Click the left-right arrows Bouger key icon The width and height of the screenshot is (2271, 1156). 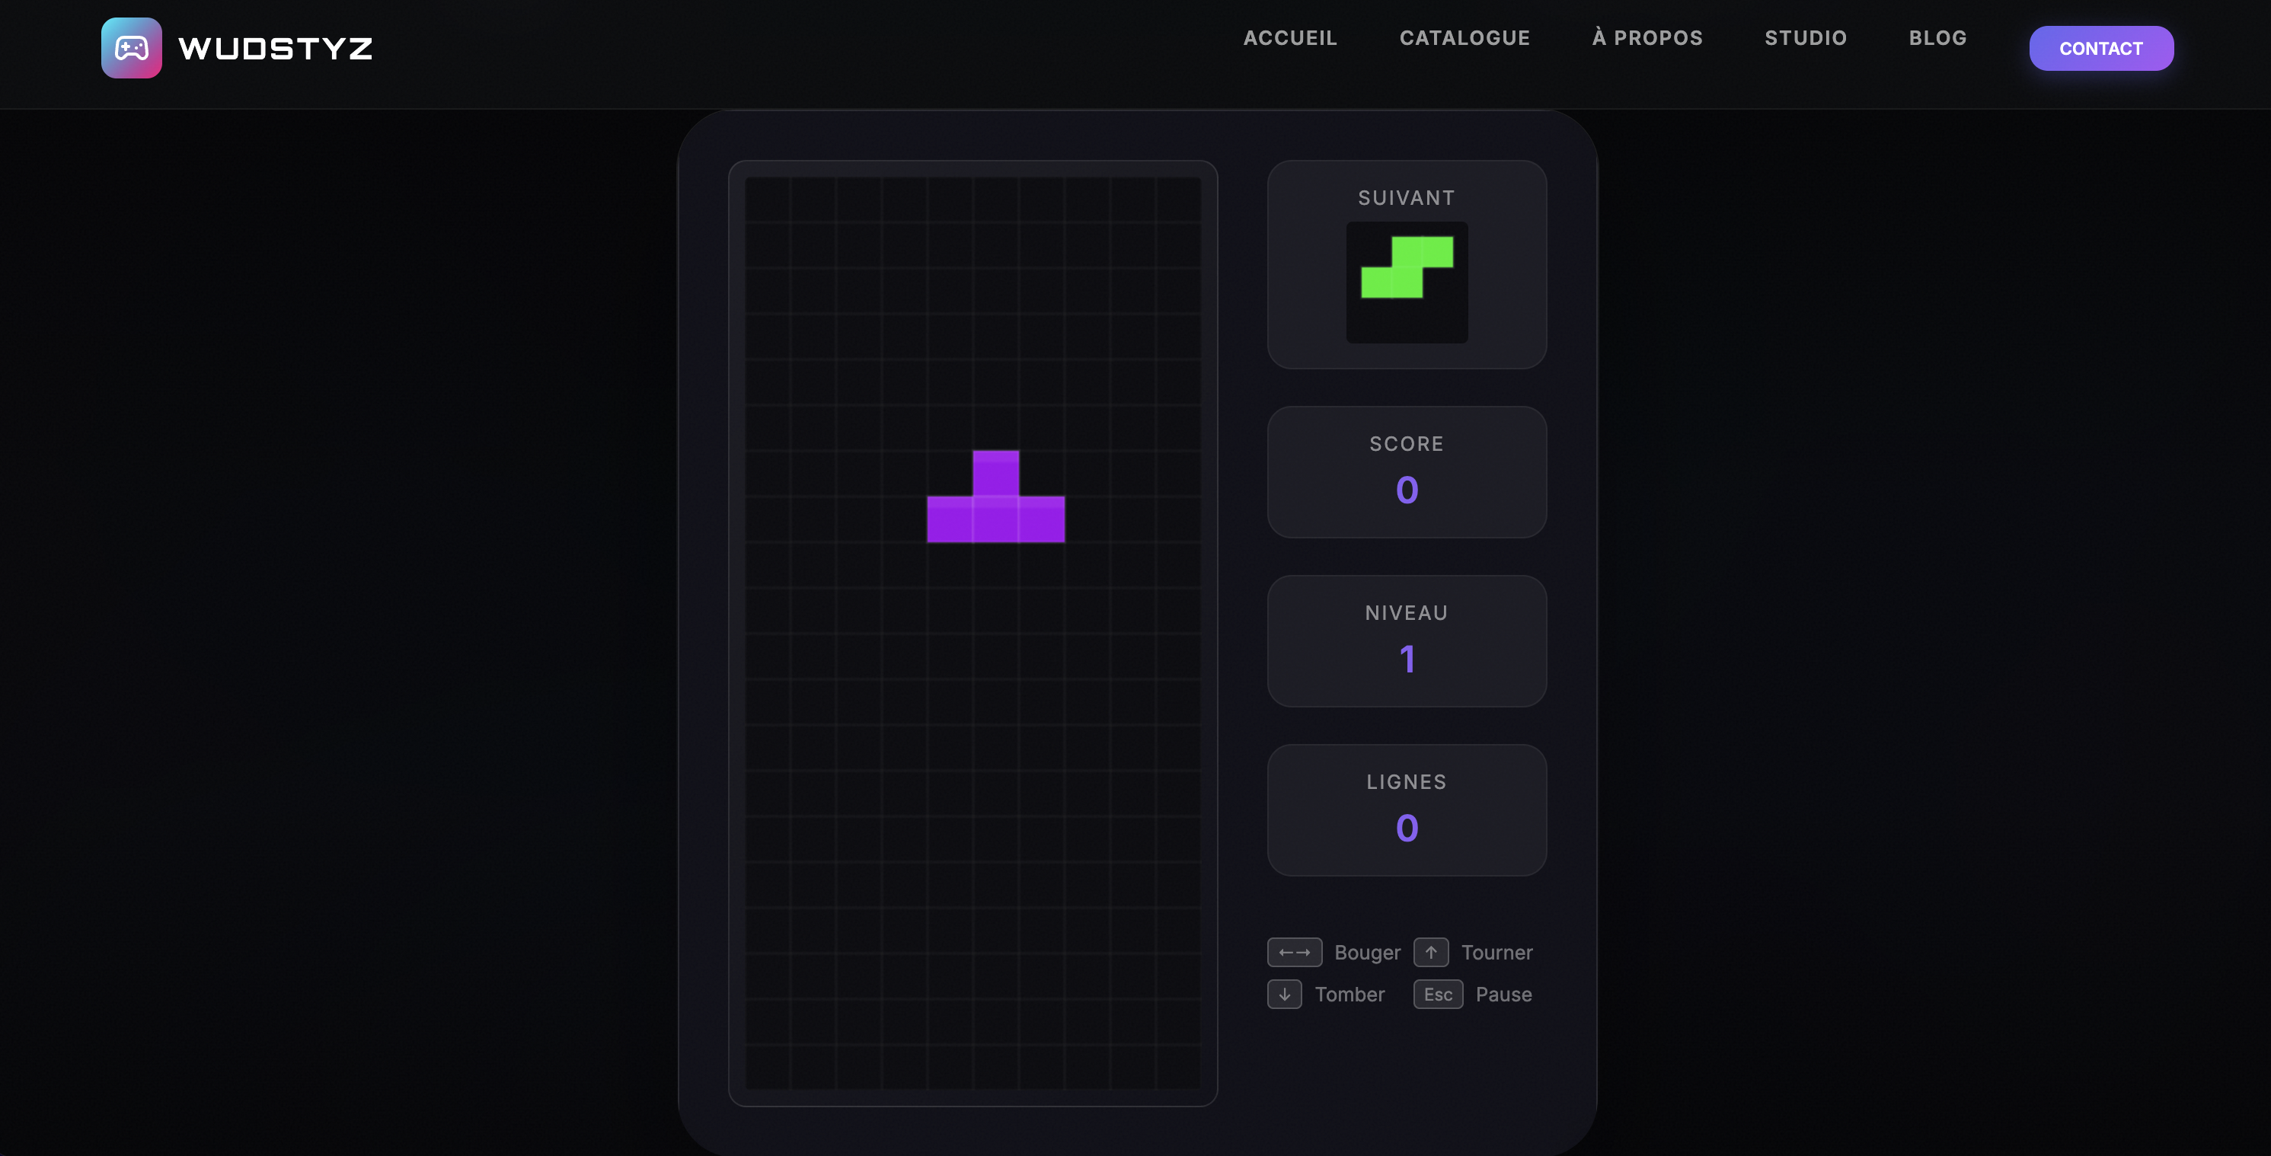pos(1294,953)
